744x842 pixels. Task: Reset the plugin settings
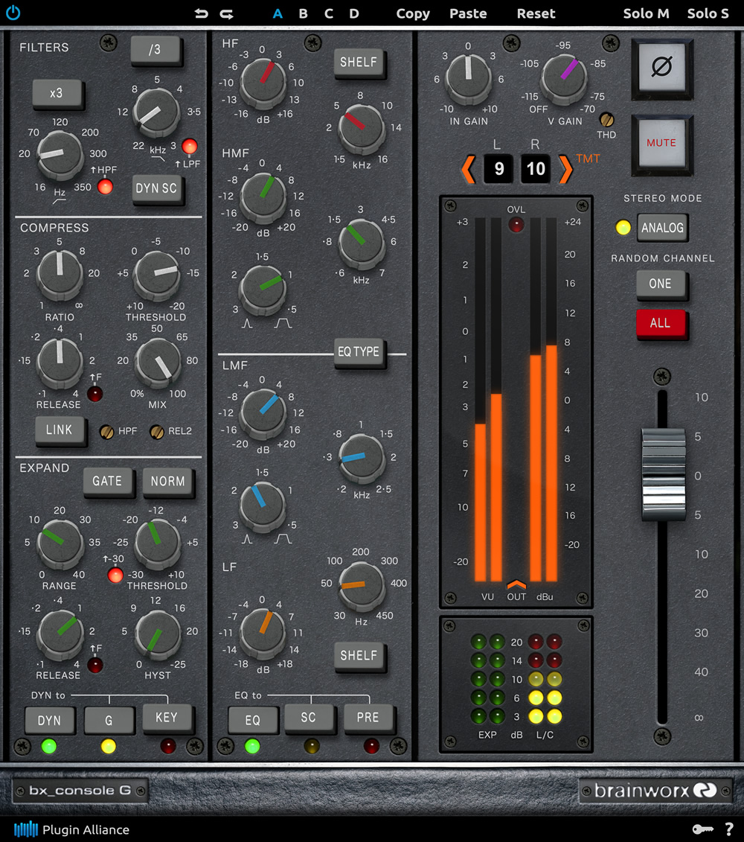(536, 13)
